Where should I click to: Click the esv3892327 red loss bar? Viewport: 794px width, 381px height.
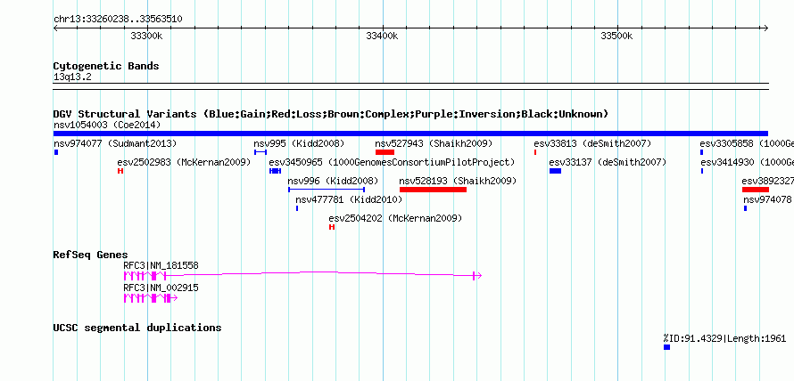tap(756, 190)
